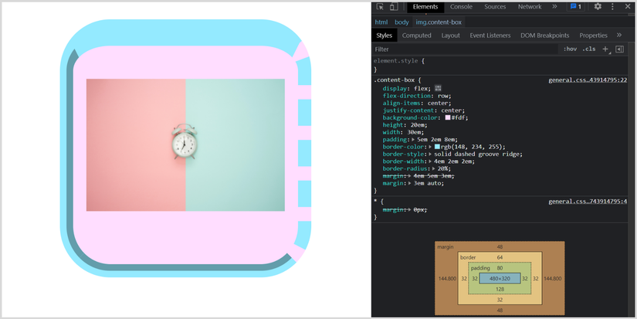Open the Event Listeners tab
637x319 pixels.
[490, 36]
